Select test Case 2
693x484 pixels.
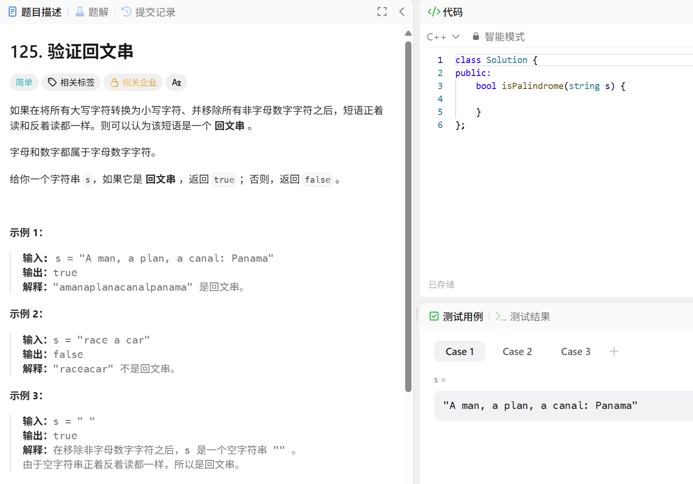(x=517, y=352)
